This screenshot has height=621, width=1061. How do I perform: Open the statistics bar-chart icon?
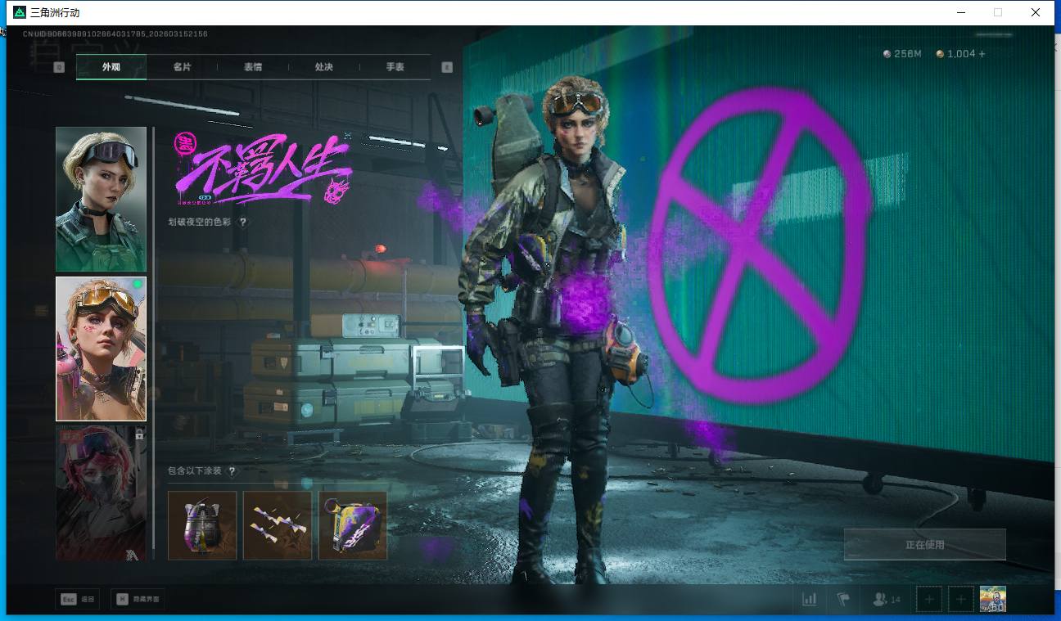click(x=810, y=600)
